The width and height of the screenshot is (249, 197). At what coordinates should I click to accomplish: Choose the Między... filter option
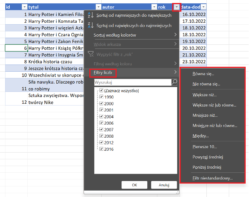pyautogui.click(x=201, y=136)
